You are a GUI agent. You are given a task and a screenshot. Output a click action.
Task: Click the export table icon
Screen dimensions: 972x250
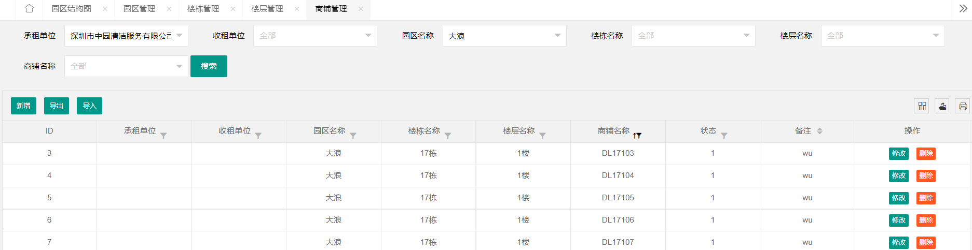pos(942,106)
